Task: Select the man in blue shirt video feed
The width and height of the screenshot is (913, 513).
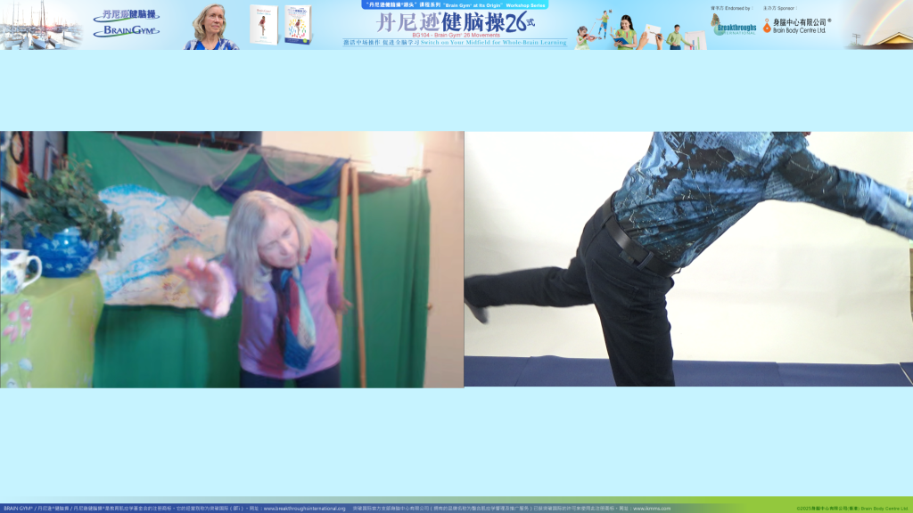Action: [688, 259]
